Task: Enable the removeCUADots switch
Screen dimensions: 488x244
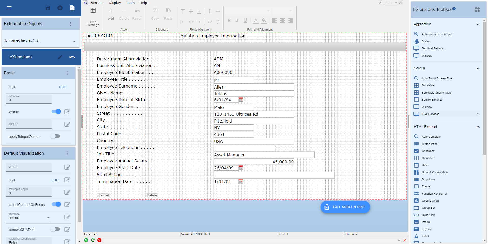Action: [x=55, y=229]
